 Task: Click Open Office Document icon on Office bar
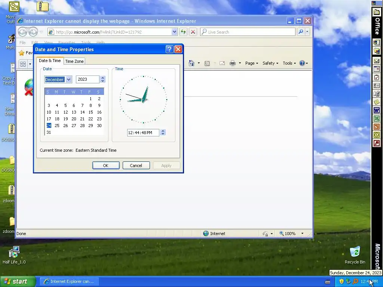pyautogui.click(x=377, y=51)
